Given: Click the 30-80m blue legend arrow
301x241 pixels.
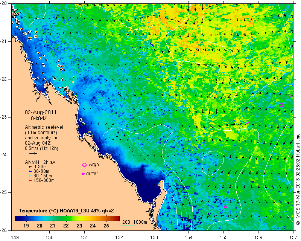Looking at the screenshot, I should 30,171.
